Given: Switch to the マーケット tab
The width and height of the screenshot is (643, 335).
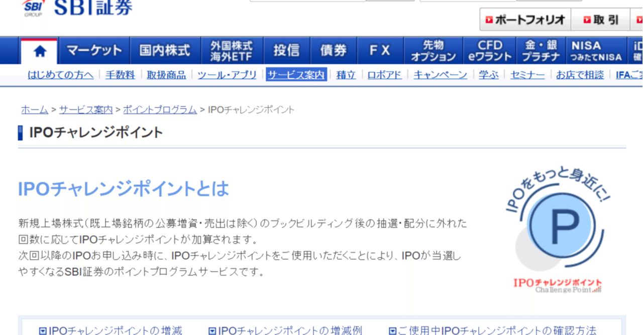Looking at the screenshot, I should click(94, 50).
